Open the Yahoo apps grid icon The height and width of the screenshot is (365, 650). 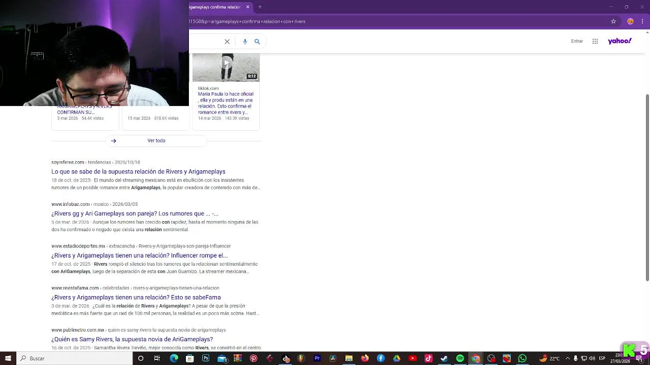pos(595,41)
